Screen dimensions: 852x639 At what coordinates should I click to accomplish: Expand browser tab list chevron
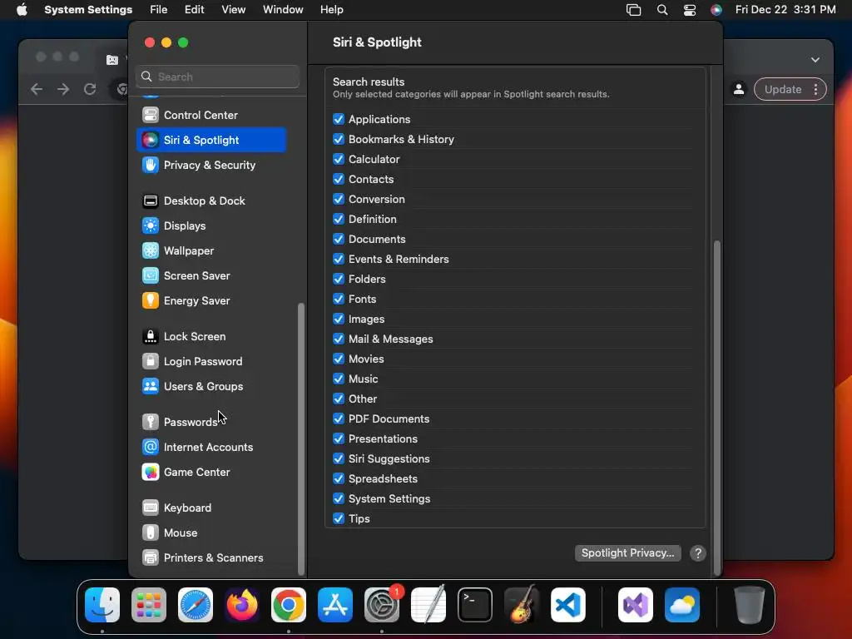[815, 60]
